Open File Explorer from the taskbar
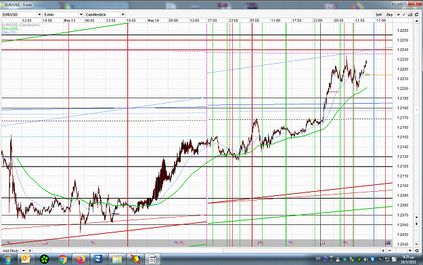Image resolution: width=423 pixels, height=265 pixels. click(117, 260)
